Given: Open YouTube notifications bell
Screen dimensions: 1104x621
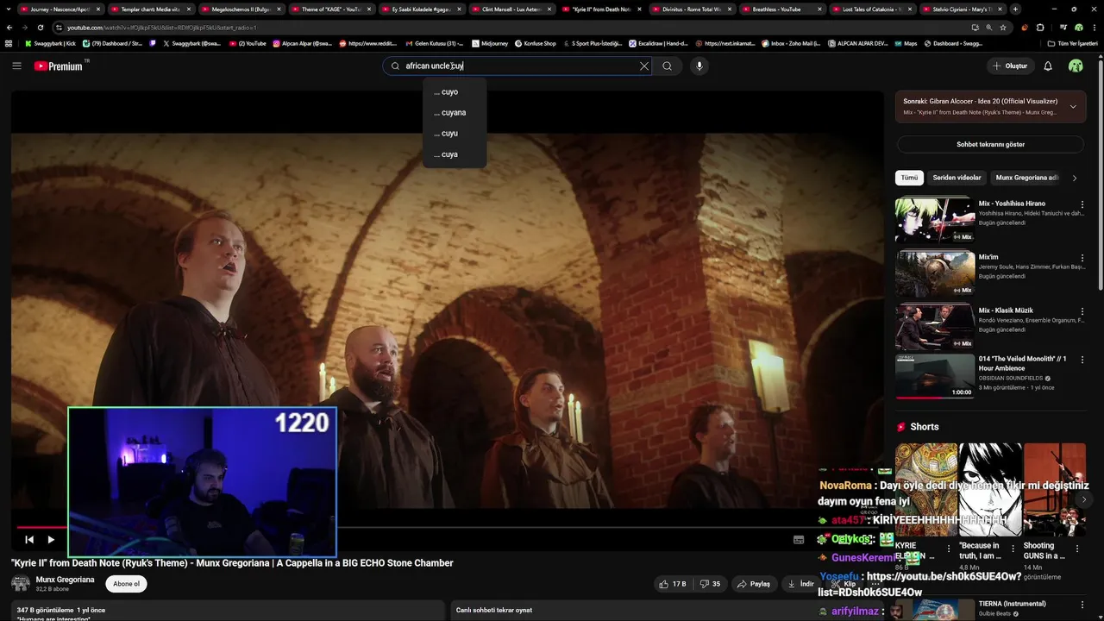Looking at the screenshot, I should point(1048,66).
